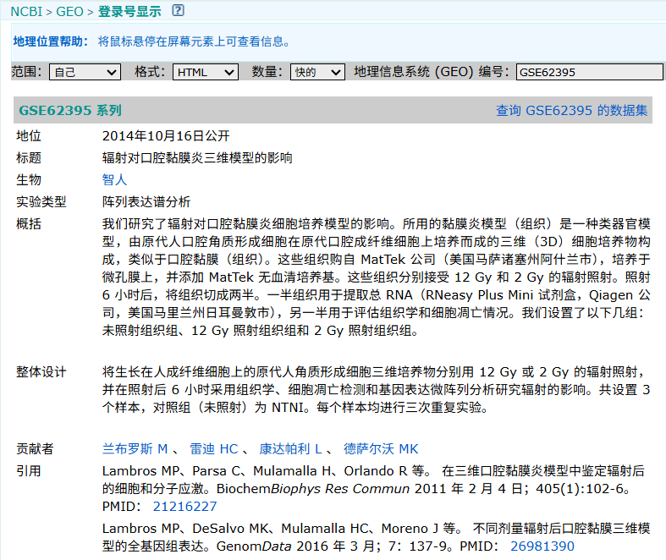Click the 阵列表达谱分析 experiment type text
Screen dimensions: 666x560
click(x=146, y=201)
